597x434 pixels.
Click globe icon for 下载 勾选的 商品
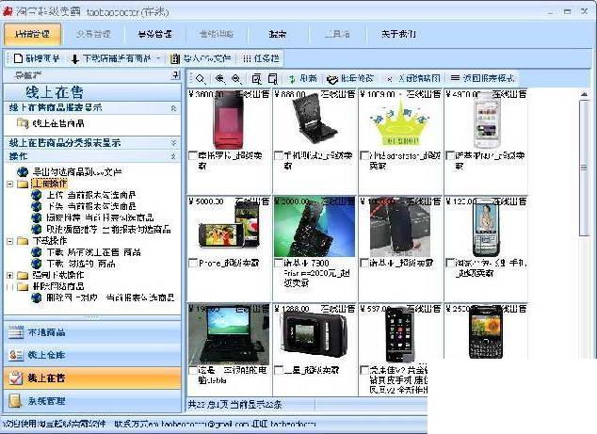(36, 264)
